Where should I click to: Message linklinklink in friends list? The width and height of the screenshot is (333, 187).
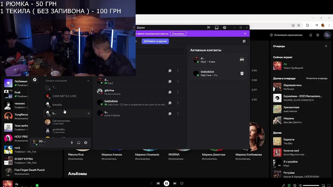(x=170, y=103)
